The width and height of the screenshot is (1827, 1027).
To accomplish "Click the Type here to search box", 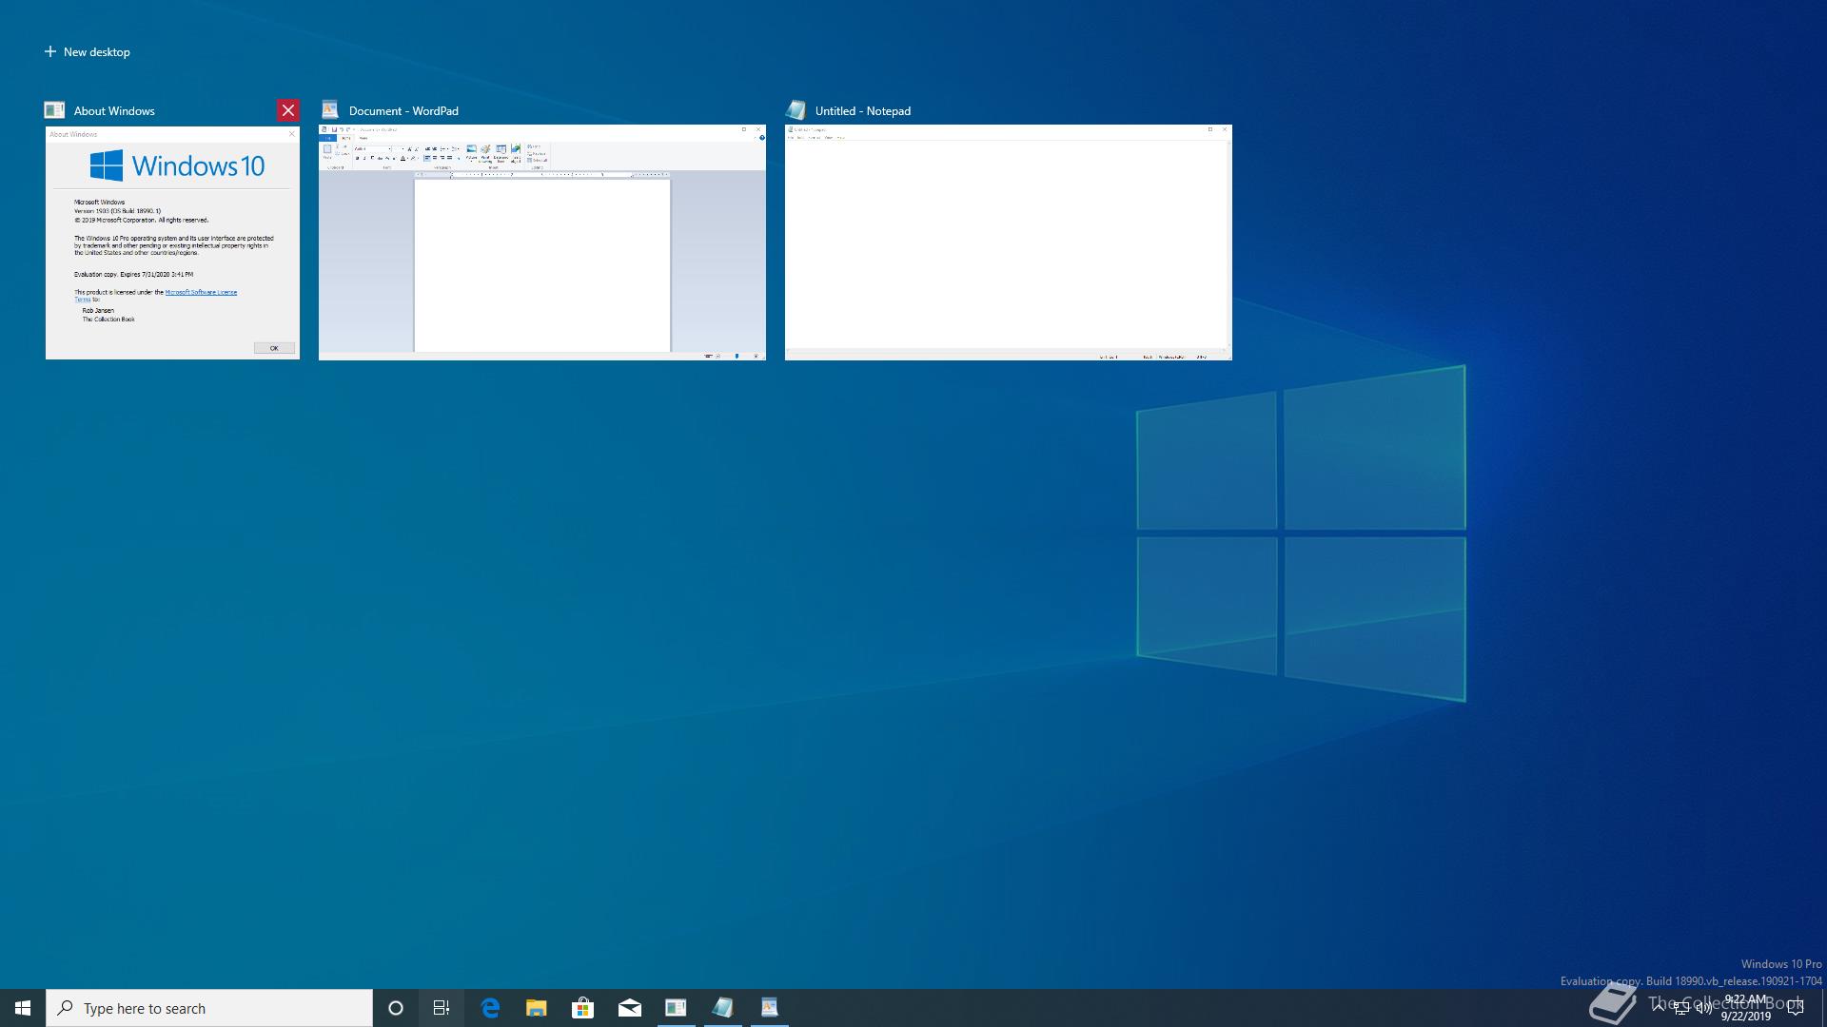I will coord(209,1008).
